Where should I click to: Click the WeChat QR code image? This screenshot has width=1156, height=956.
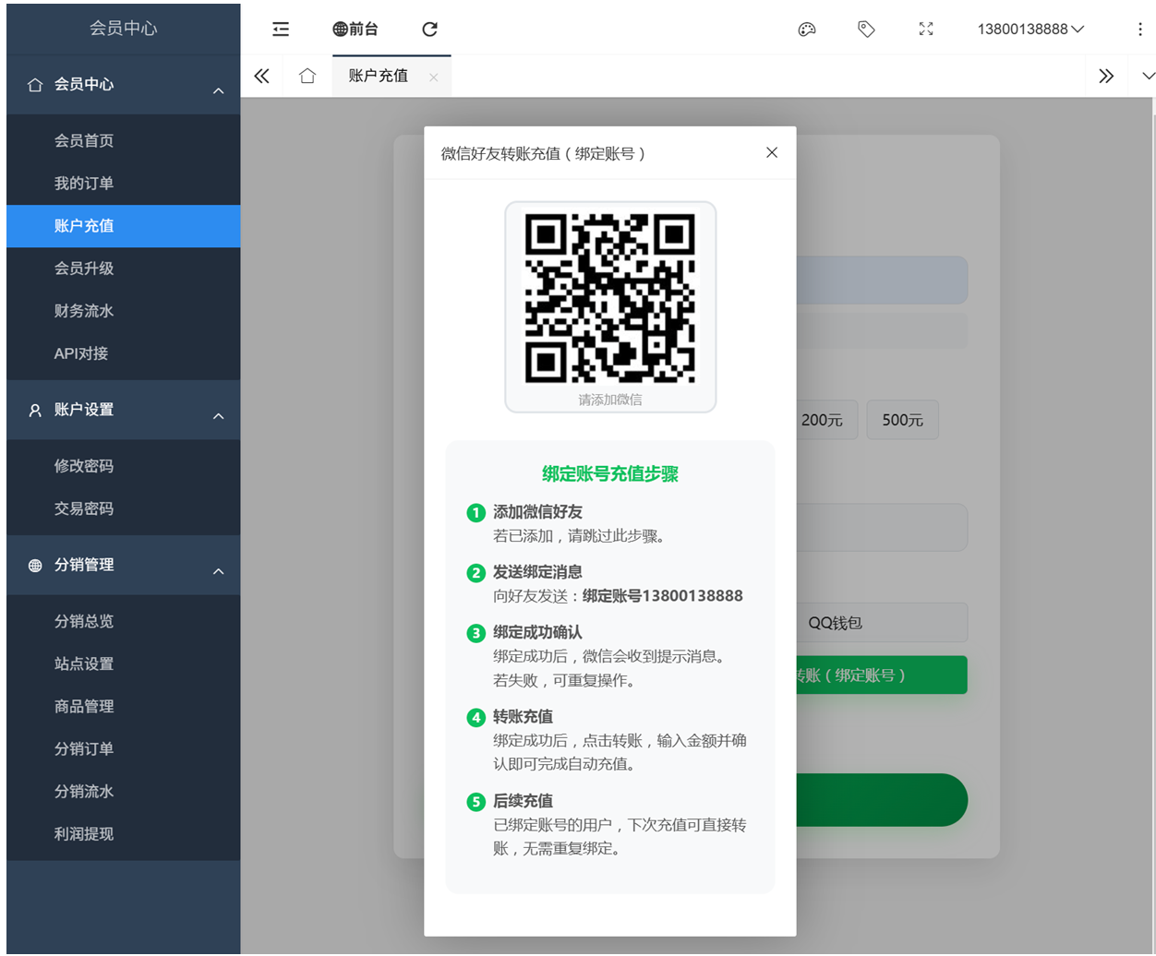(x=610, y=298)
